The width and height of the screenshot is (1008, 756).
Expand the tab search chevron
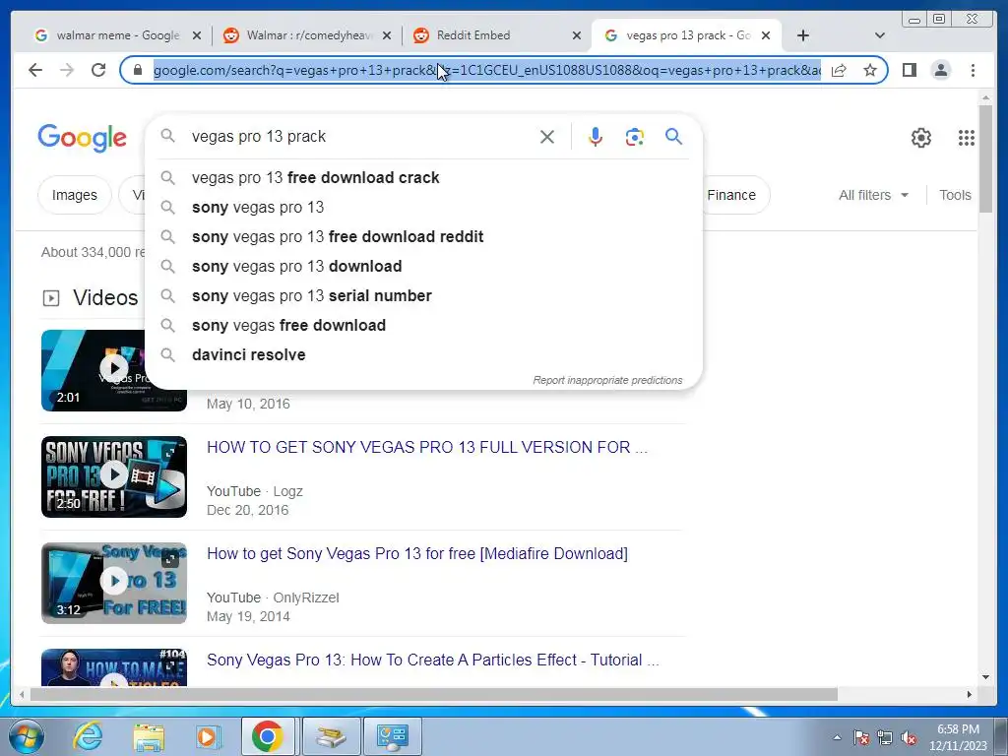pyautogui.click(x=879, y=35)
